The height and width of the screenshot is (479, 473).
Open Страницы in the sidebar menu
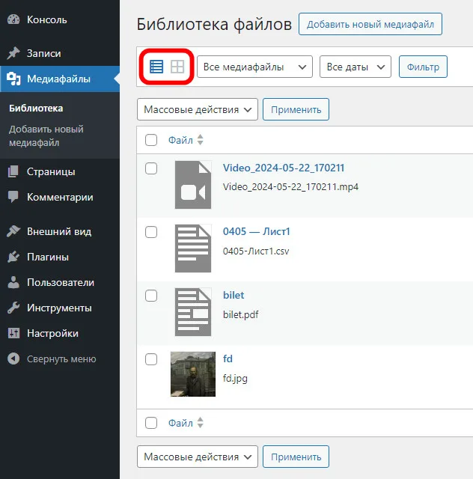51,171
